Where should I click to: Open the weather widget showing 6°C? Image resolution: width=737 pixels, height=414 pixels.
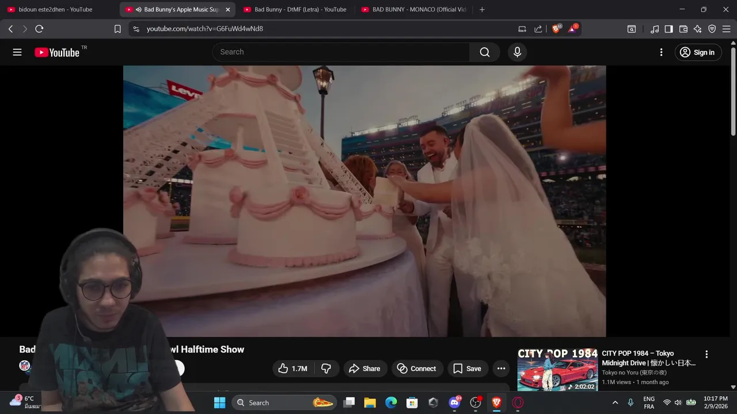pyautogui.click(x=24, y=402)
